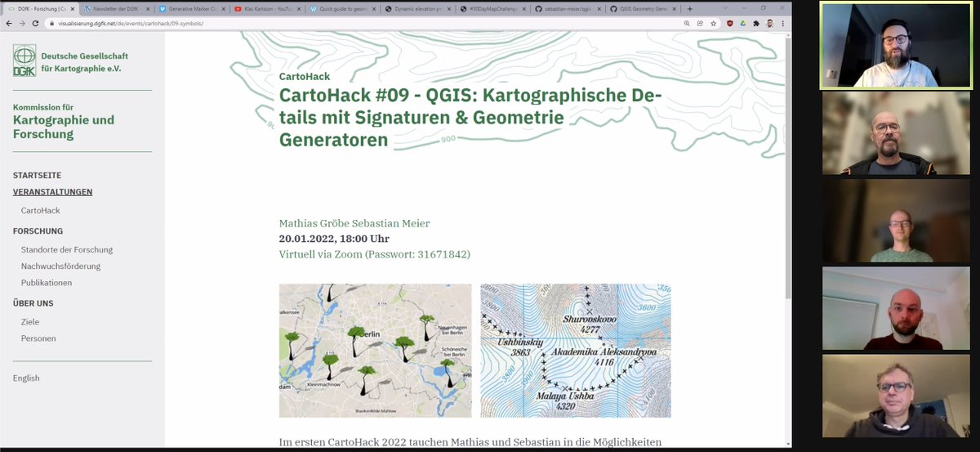Open VERANSTALTUNGEN sidebar menu item
Image resolution: width=980 pixels, height=452 pixels.
point(52,192)
